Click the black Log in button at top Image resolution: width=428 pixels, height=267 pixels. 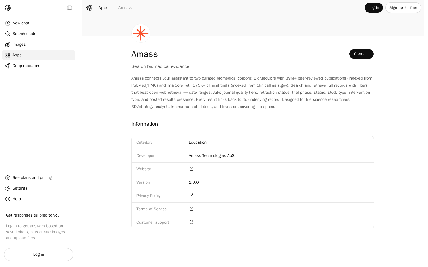[374, 8]
